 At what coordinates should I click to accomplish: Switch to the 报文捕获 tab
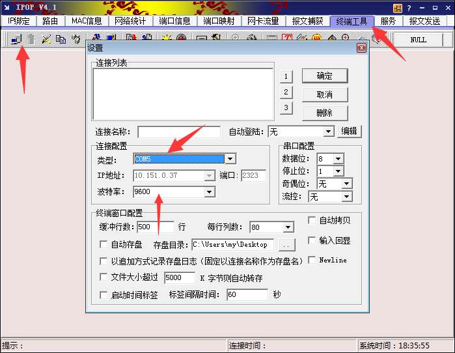point(307,21)
